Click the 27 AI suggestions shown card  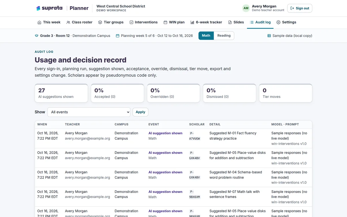pos(61,93)
